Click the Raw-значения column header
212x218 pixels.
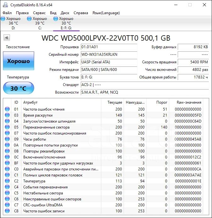(189, 102)
